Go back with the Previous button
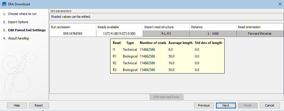The width and height of the screenshot is (284, 111). pos(204,105)
